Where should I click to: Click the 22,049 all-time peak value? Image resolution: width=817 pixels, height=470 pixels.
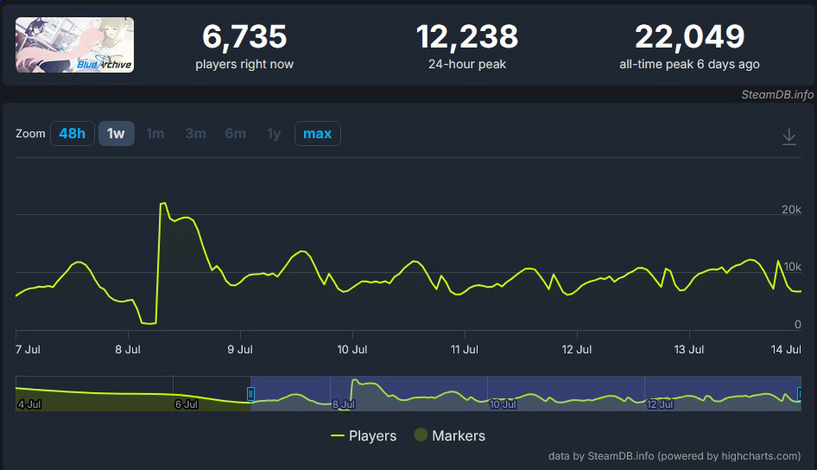(x=690, y=37)
